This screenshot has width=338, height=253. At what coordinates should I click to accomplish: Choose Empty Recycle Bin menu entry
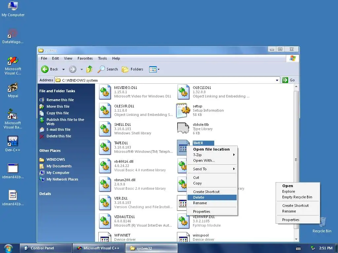(x=297, y=197)
